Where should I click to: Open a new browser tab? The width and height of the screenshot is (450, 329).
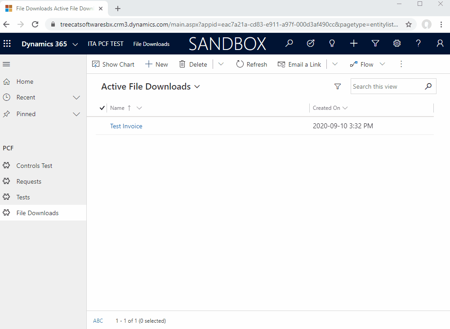(x=118, y=9)
